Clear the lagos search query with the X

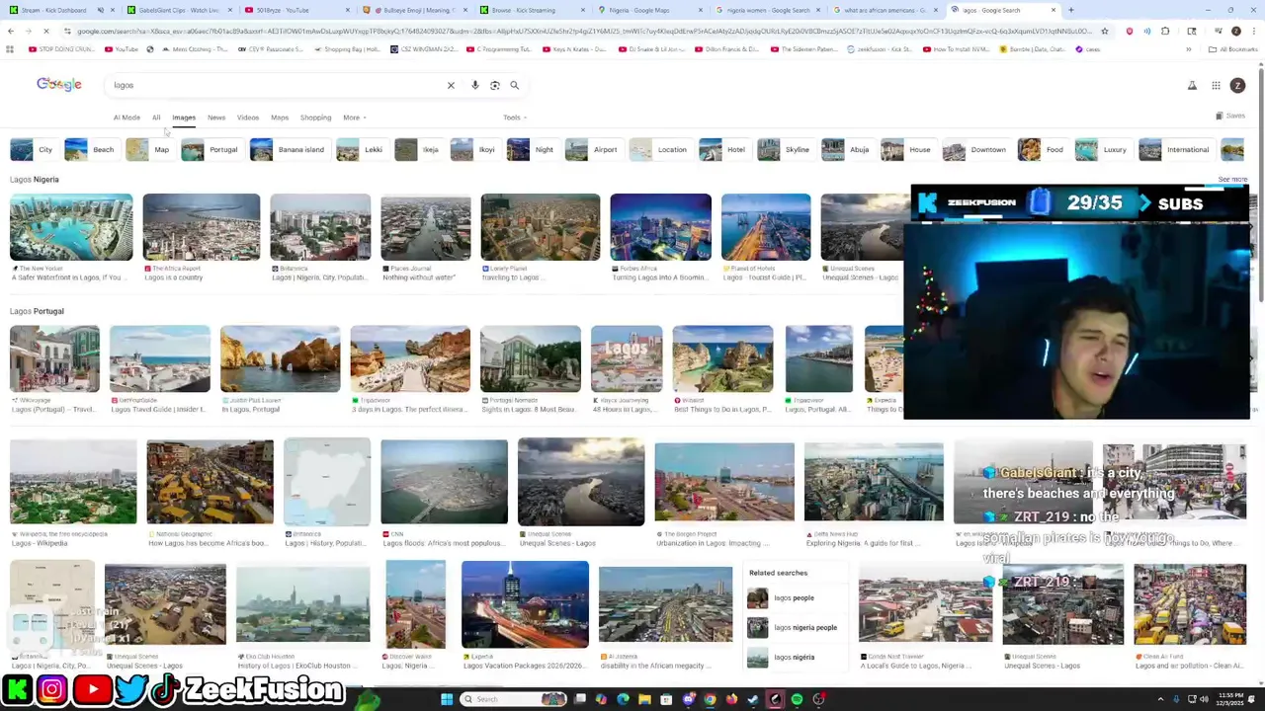(451, 85)
